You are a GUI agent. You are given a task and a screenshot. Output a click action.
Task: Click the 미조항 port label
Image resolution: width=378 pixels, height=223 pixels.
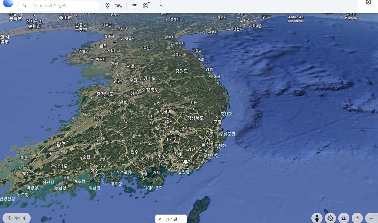click(116, 184)
